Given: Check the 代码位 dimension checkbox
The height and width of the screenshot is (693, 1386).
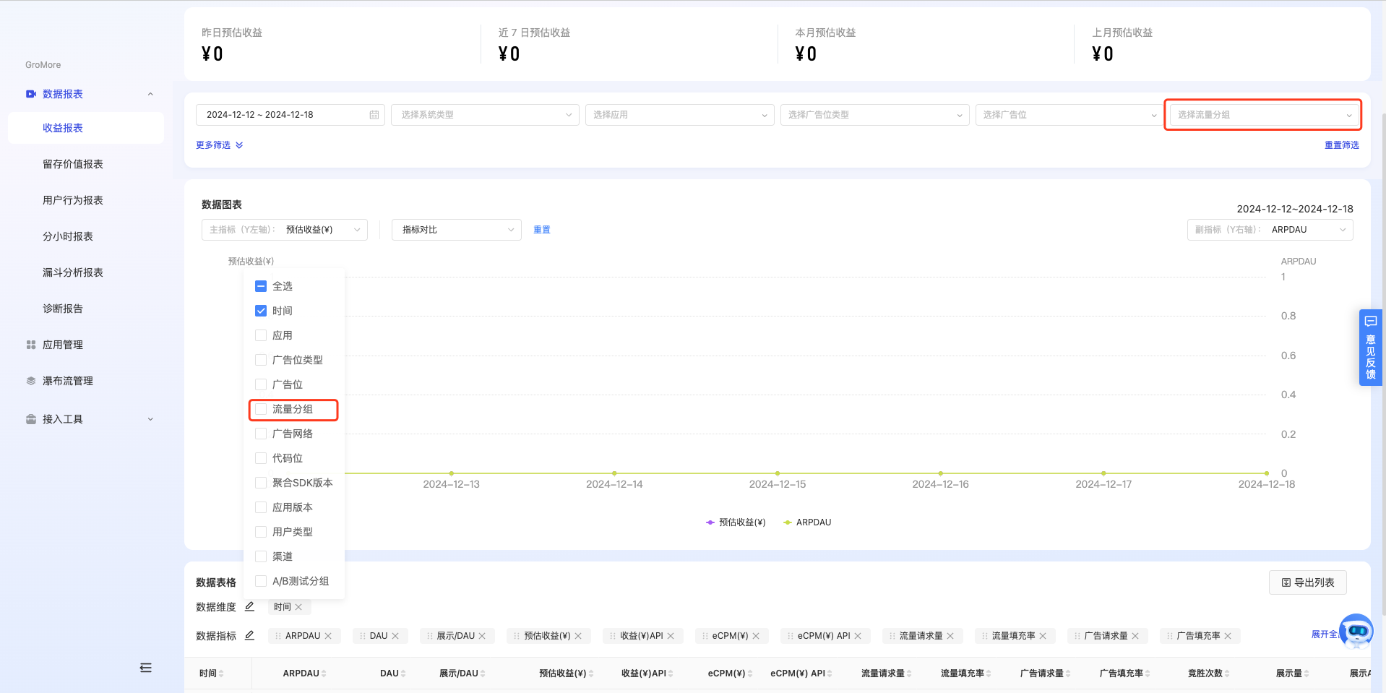Looking at the screenshot, I should point(261,458).
